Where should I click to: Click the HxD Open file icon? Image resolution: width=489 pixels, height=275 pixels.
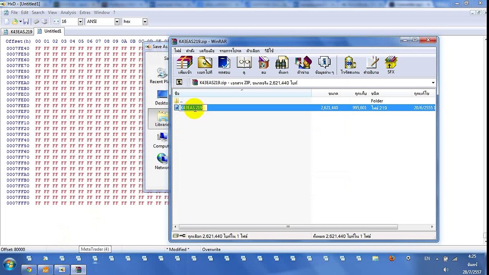pos(15,22)
